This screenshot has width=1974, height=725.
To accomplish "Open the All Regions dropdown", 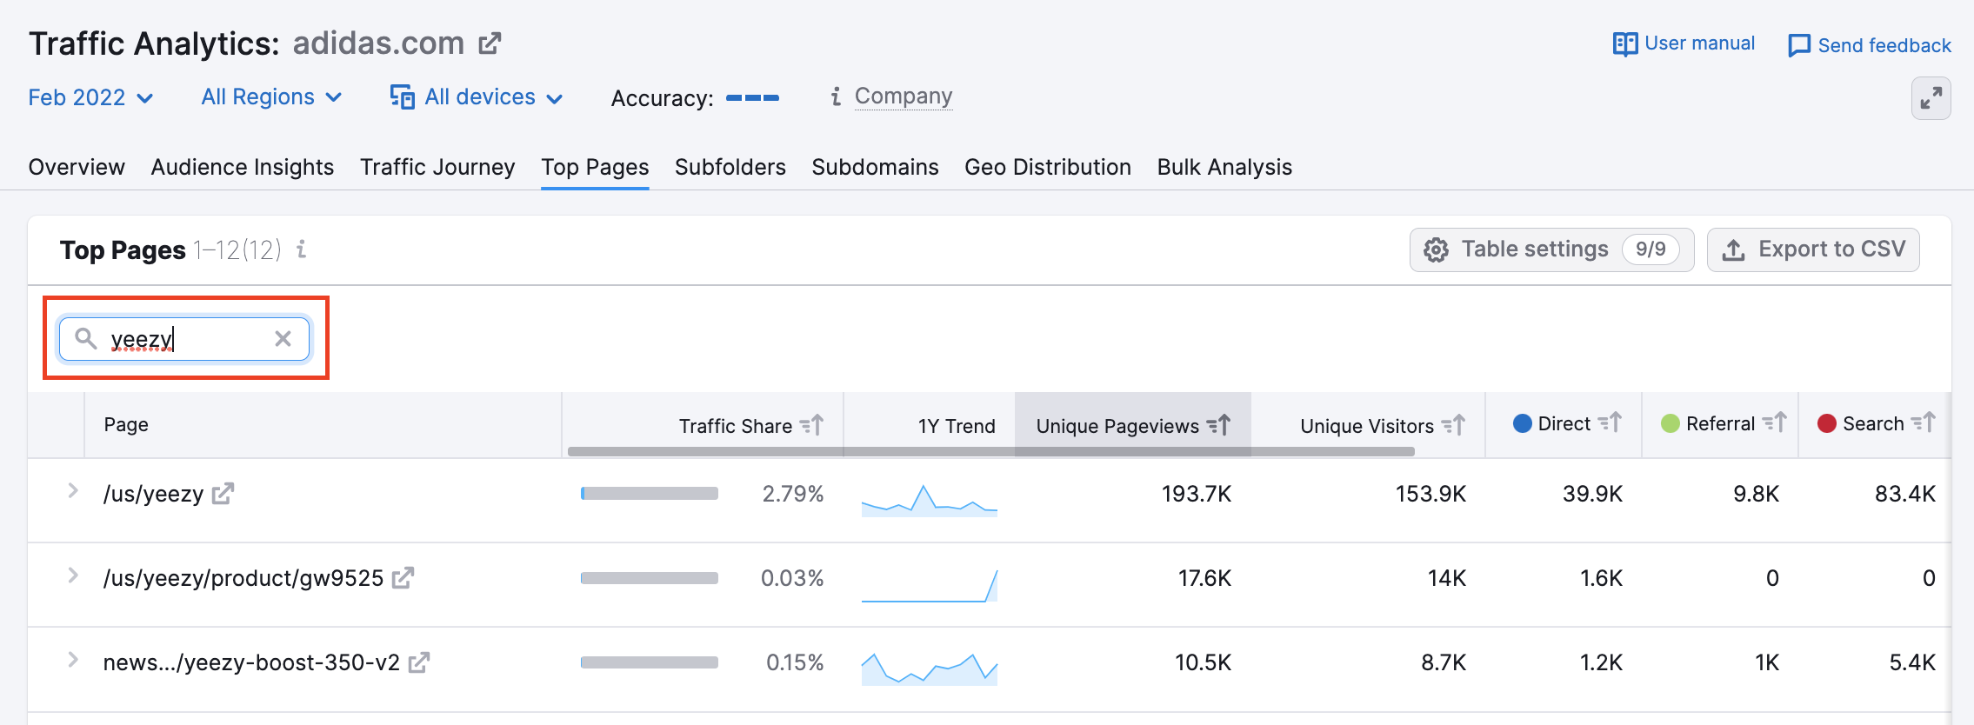I will coord(271,96).
